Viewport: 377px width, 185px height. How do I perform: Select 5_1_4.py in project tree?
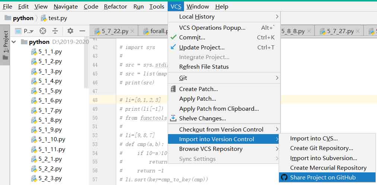tap(47, 81)
